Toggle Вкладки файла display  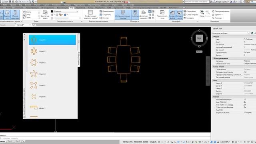172,15
